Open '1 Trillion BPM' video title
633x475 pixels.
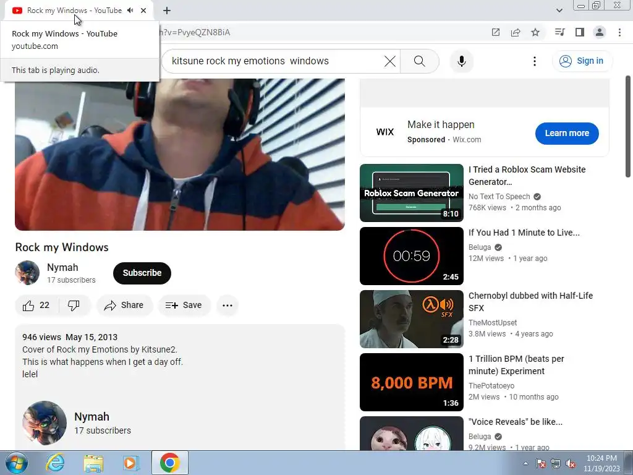pos(516,365)
